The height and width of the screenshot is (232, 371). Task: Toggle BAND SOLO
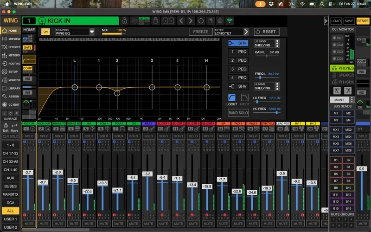(238, 113)
